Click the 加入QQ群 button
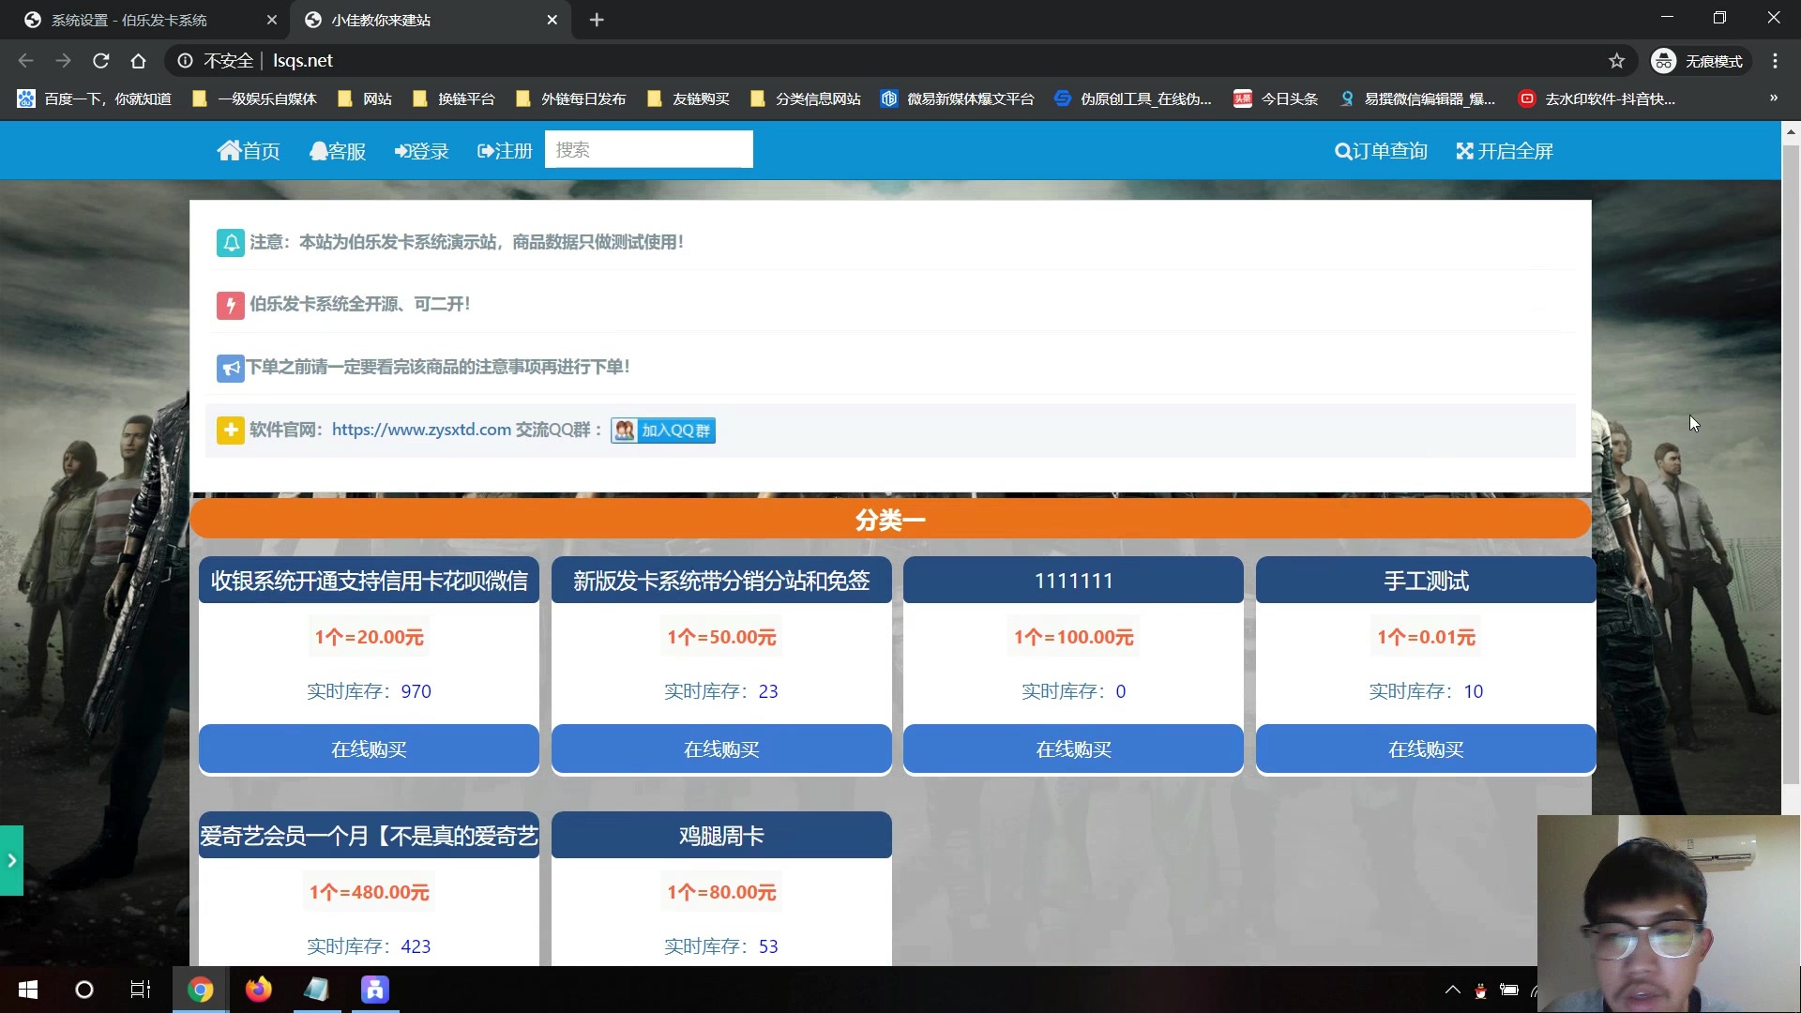 click(x=663, y=431)
